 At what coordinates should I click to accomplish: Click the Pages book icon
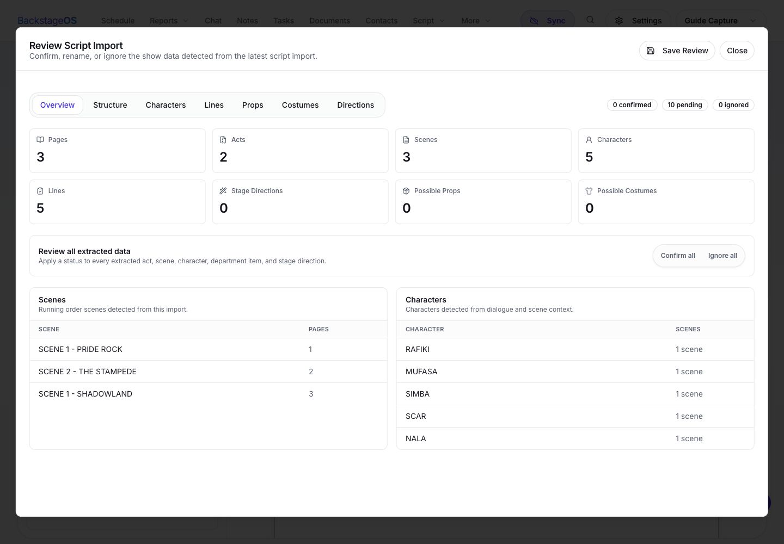point(40,140)
